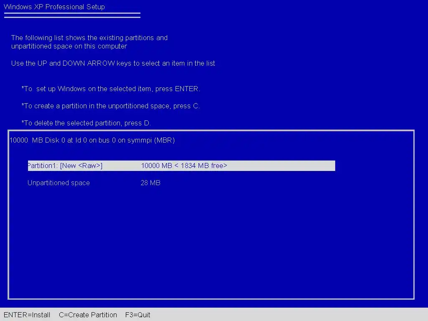Click the ENTER=Install status bar entry
Image resolution: width=428 pixels, height=321 pixels.
pyautogui.click(x=27, y=315)
